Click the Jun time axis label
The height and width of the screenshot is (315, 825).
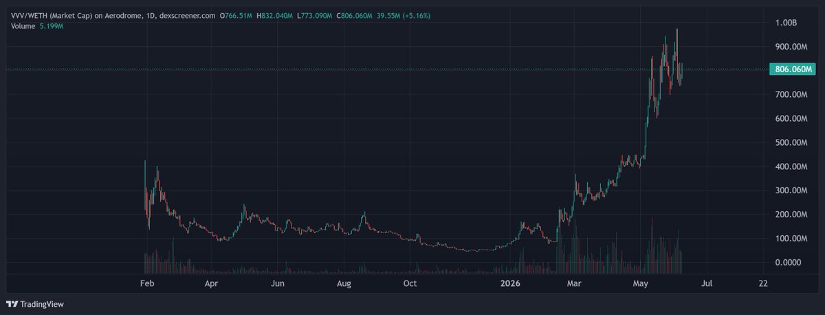[278, 283]
